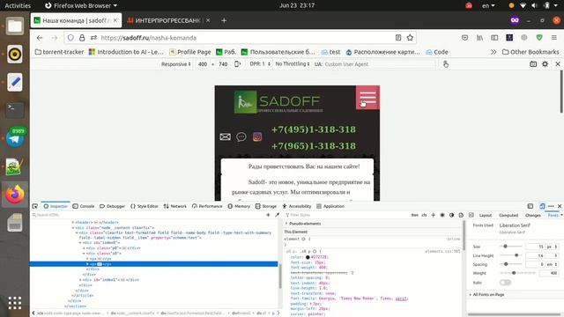Open Other Bookmarks folder
Viewport: 564px width, 317px height.
click(x=531, y=52)
